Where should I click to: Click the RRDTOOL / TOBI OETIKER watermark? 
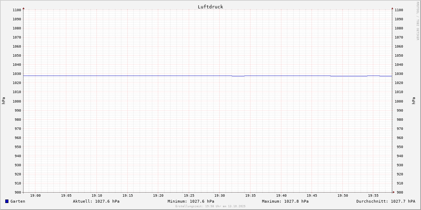coord(417,21)
